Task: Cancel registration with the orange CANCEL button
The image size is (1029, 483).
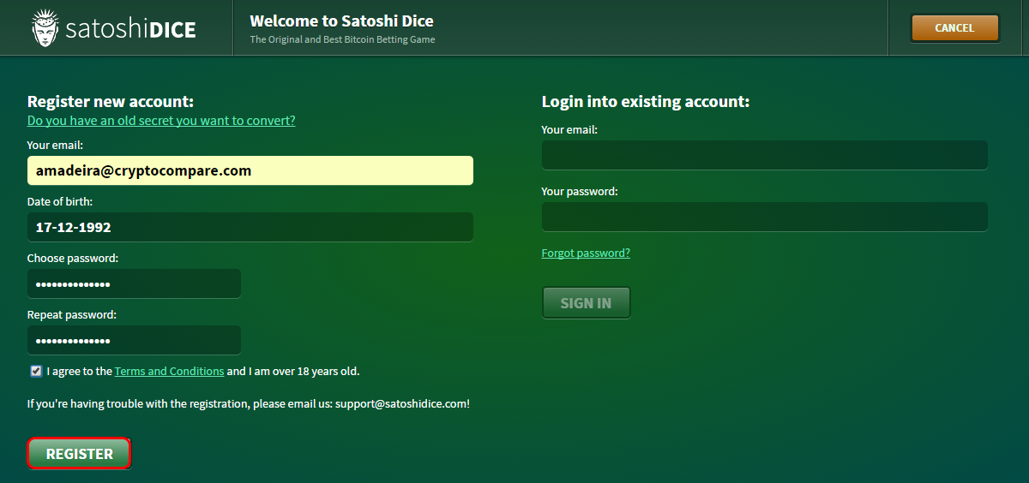Action: (x=954, y=28)
